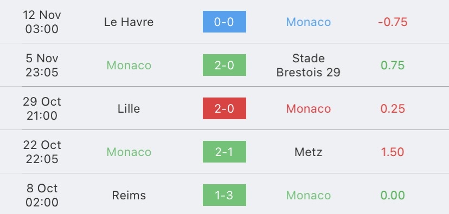Select the 29 Oct 21:00 match date
449x214 pixels.
(42, 108)
